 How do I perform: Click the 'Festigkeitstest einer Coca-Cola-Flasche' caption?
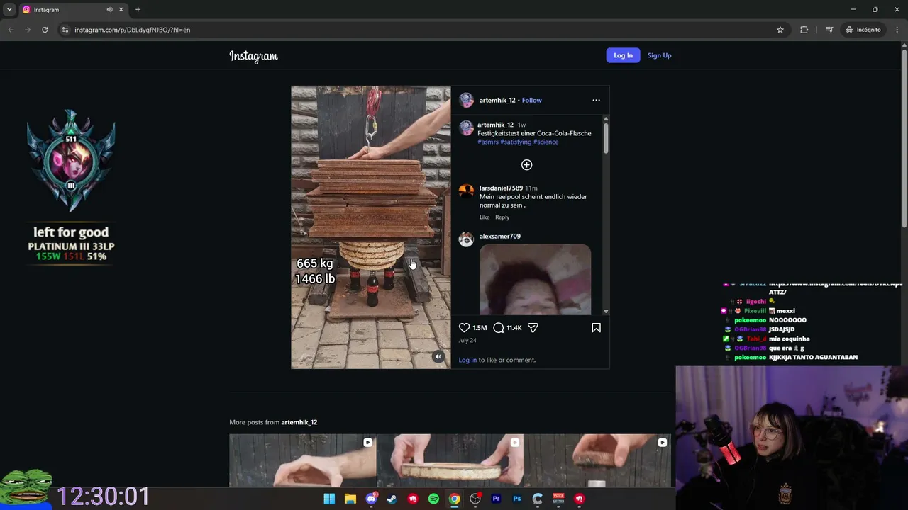[534, 133]
